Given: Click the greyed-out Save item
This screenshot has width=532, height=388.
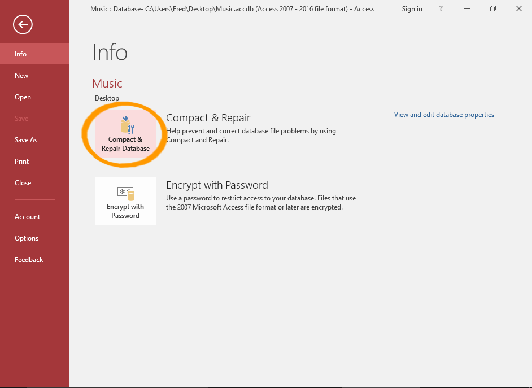Looking at the screenshot, I should (x=21, y=119).
